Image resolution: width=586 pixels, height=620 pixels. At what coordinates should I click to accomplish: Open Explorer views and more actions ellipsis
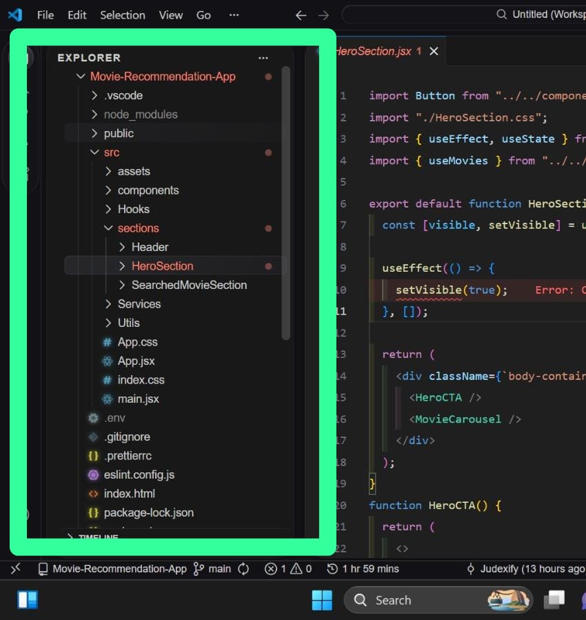263,58
